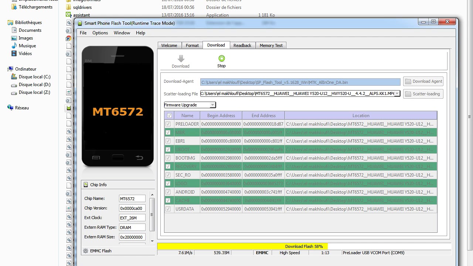Toggle the MBR checkbox
Viewport: 473px width, 266px height.
tap(168, 133)
